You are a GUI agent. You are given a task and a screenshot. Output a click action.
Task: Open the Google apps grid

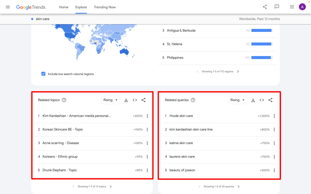click(x=292, y=7)
